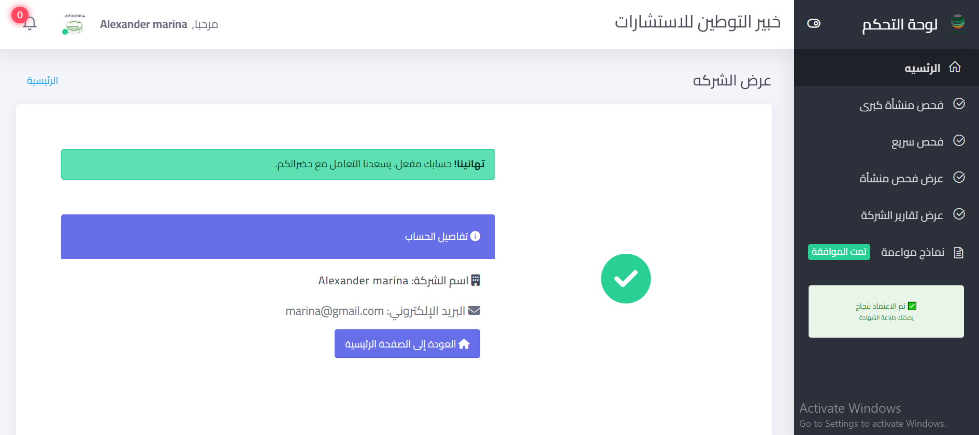This screenshot has height=435, width=979.
Task: Click the green checkbox in approval notice
Action: pyautogui.click(x=912, y=306)
